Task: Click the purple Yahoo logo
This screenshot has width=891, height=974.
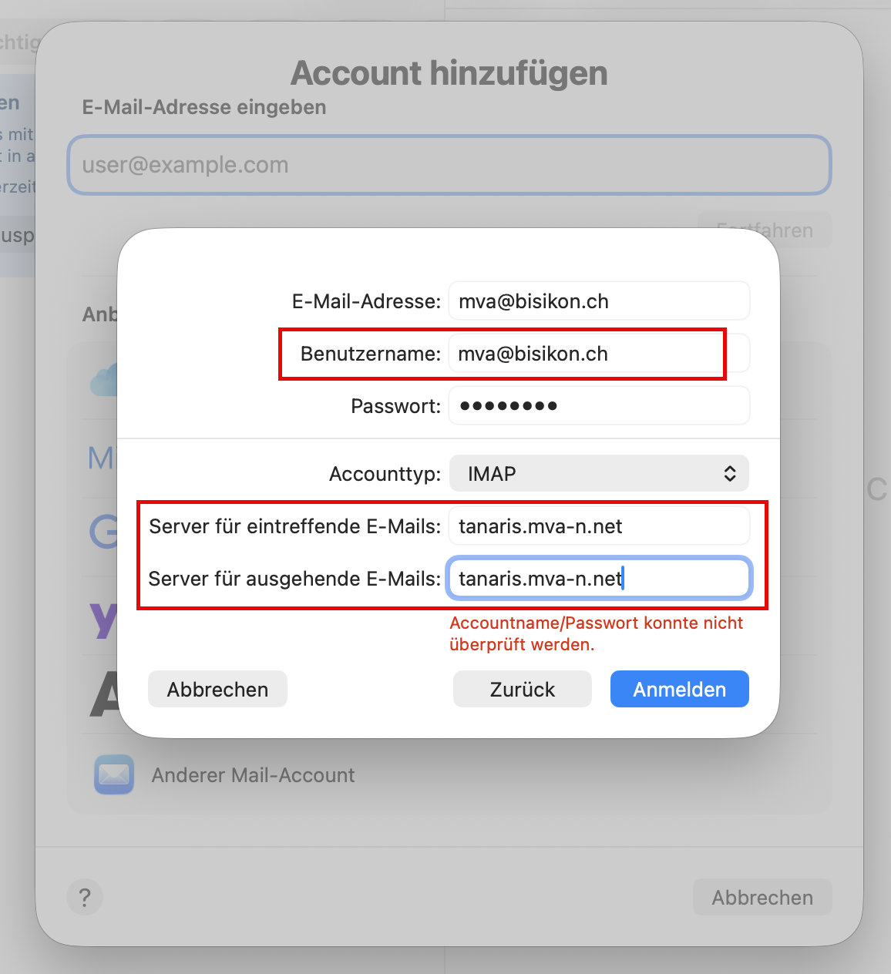Action: [104, 618]
